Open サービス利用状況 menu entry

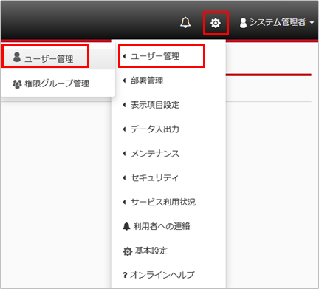(168, 202)
